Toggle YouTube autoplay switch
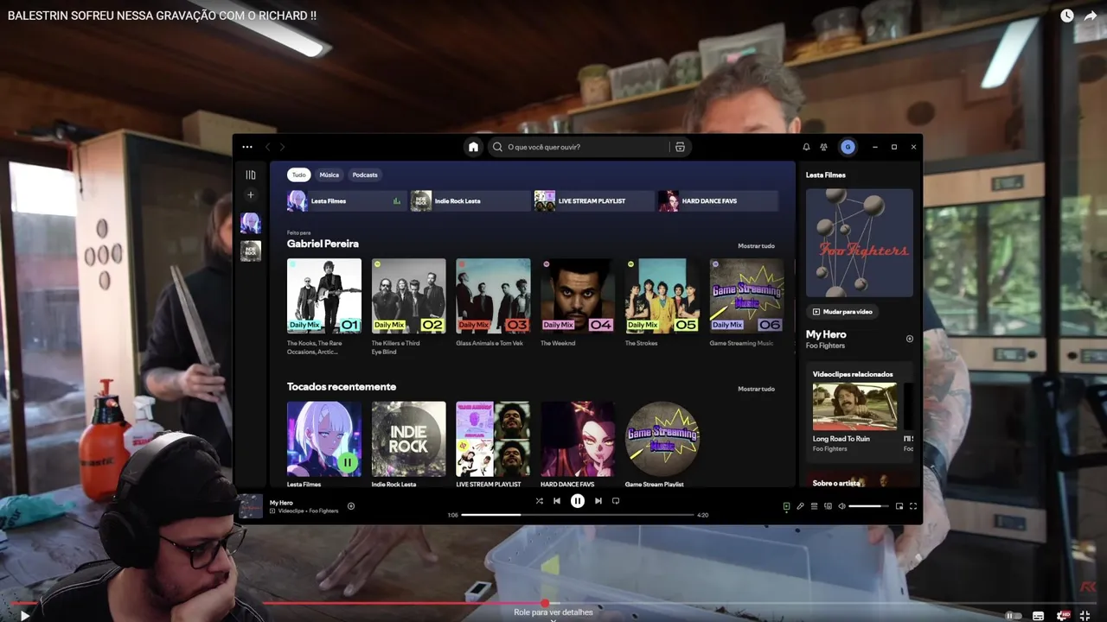 point(1013,616)
